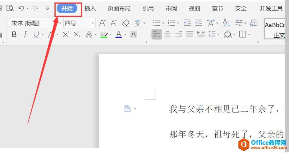Apply blue font color button
The height and width of the screenshot is (153, 289).
119,34
